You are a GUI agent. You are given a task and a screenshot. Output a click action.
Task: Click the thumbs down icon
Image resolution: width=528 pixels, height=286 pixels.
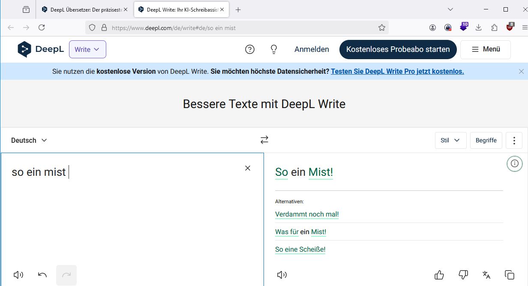(x=463, y=275)
